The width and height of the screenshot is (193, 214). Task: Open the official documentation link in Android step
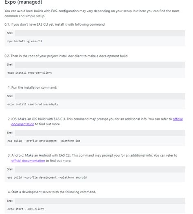[28, 161]
